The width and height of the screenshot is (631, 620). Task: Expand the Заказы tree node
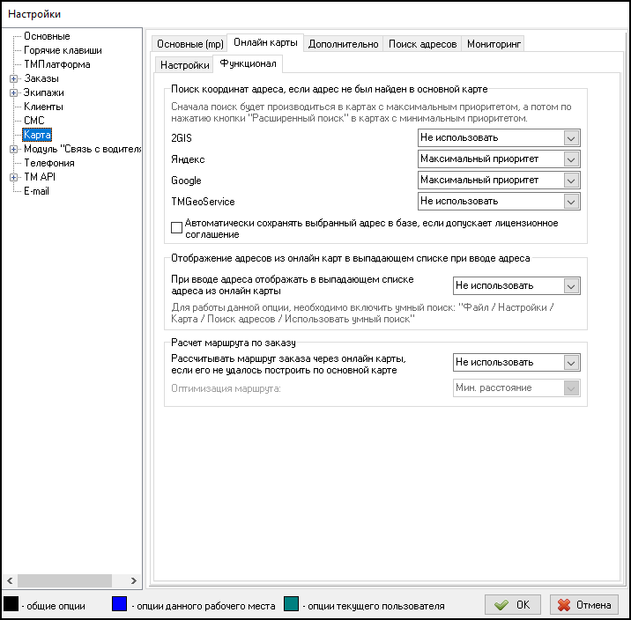click(x=13, y=78)
